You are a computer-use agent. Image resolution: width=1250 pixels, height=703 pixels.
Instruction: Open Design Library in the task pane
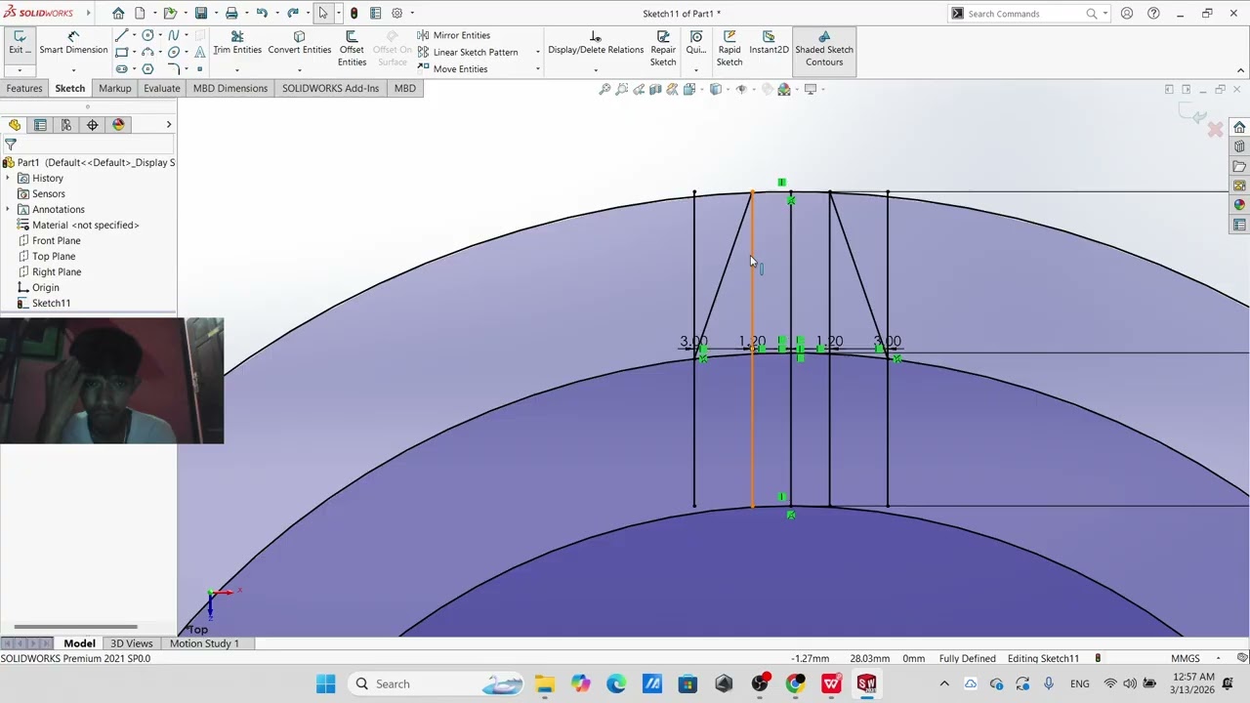pos(1239,146)
